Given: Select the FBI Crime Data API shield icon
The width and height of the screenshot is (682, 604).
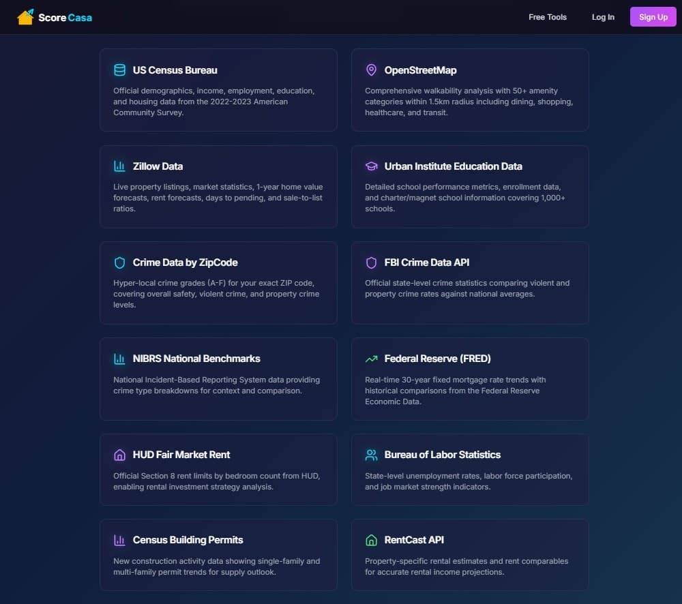Looking at the screenshot, I should pyautogui.click(x=371, y=262).
